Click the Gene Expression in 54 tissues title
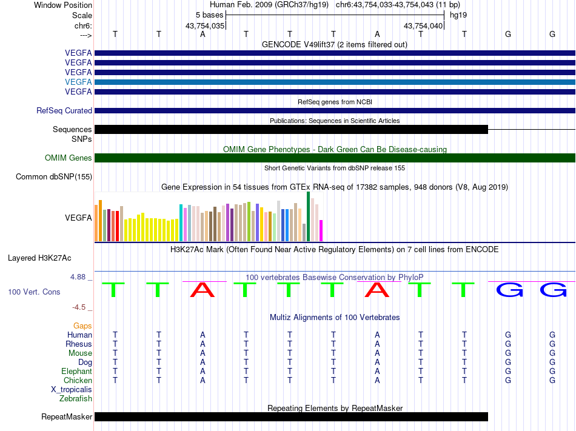Image resolution: width=576 pixels, height=431 pixels. coord(335,187)
